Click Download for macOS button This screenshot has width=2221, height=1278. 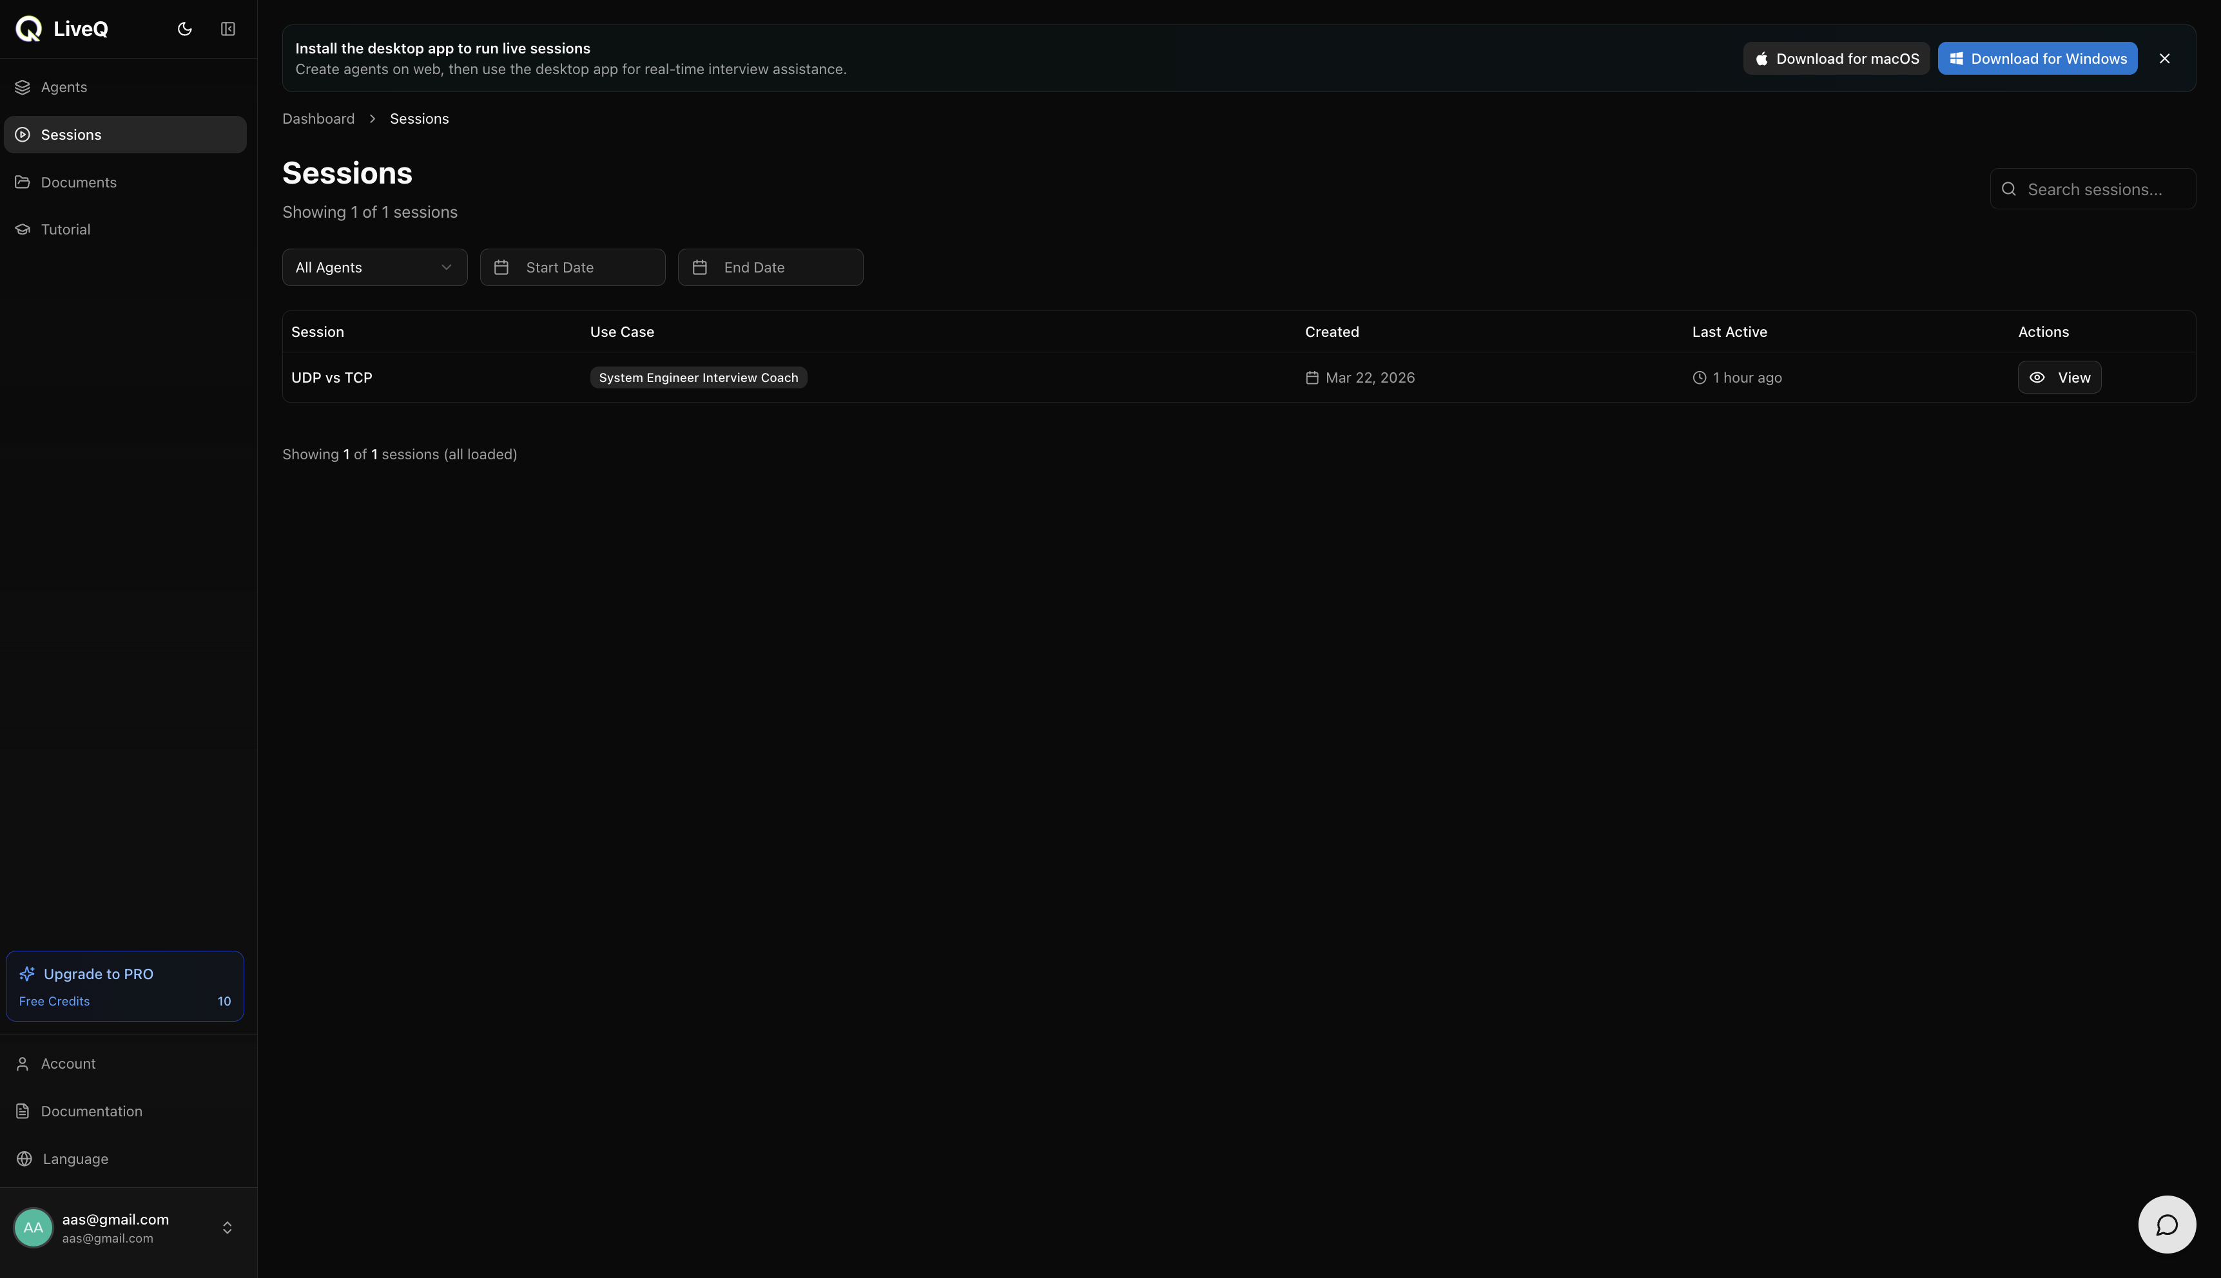(x=1836, y=59)
